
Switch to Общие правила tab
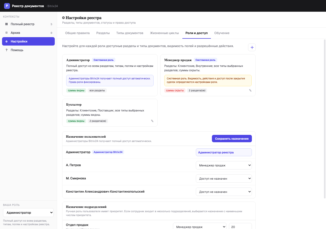tap(77, 33)
